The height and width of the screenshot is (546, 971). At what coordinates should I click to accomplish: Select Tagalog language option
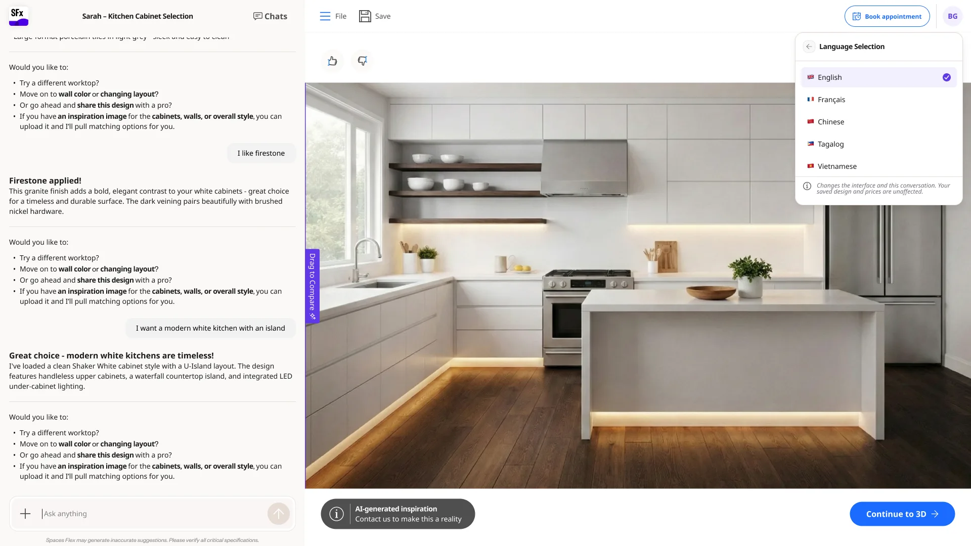click(879, 144)
